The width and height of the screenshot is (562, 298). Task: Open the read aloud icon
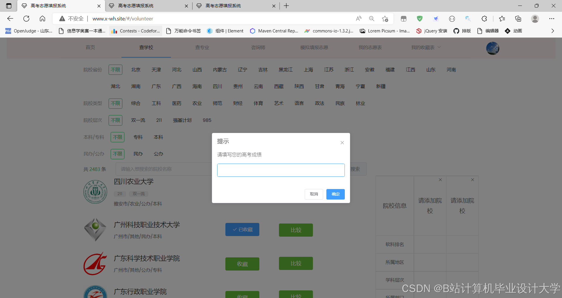359,19
